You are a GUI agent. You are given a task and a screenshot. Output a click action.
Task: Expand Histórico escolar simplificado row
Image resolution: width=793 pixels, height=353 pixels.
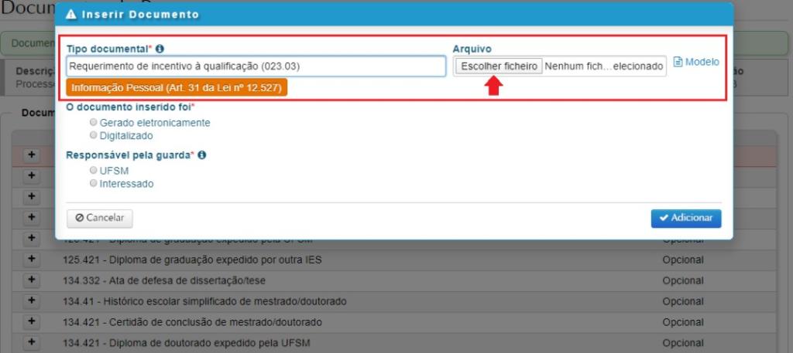click(32, 300)
